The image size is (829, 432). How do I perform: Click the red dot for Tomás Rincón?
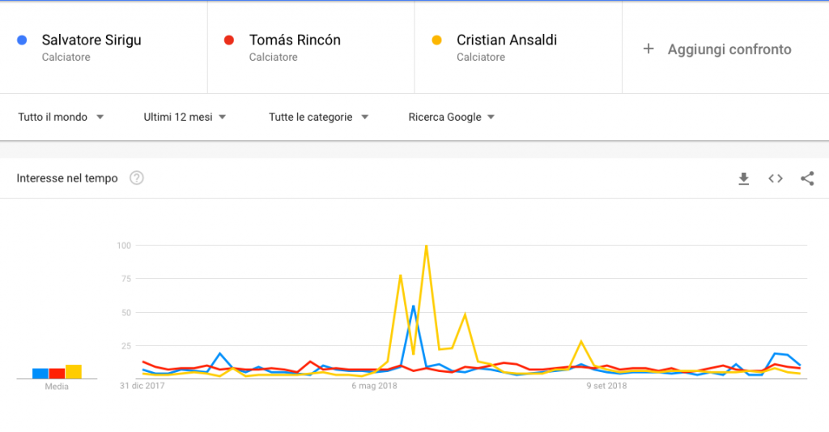pos(229,40)
